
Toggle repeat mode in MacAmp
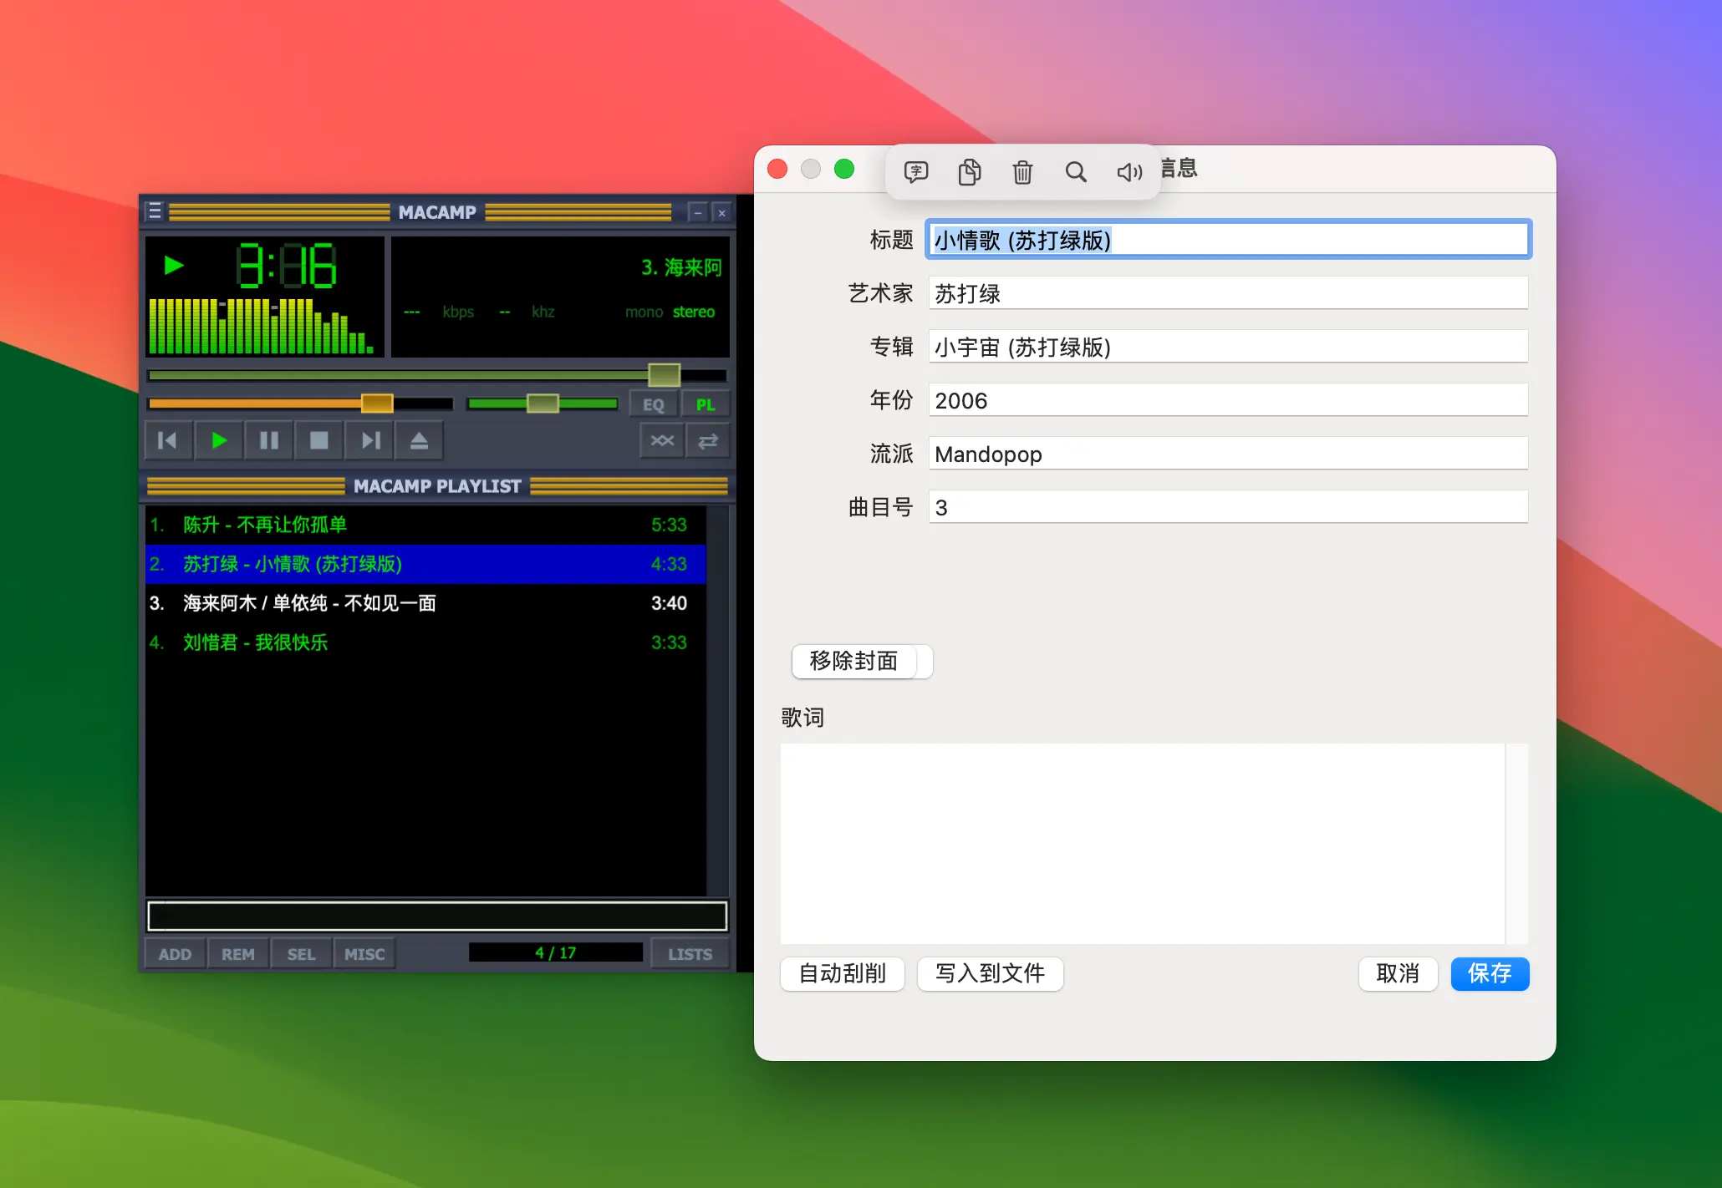(708, 440)
